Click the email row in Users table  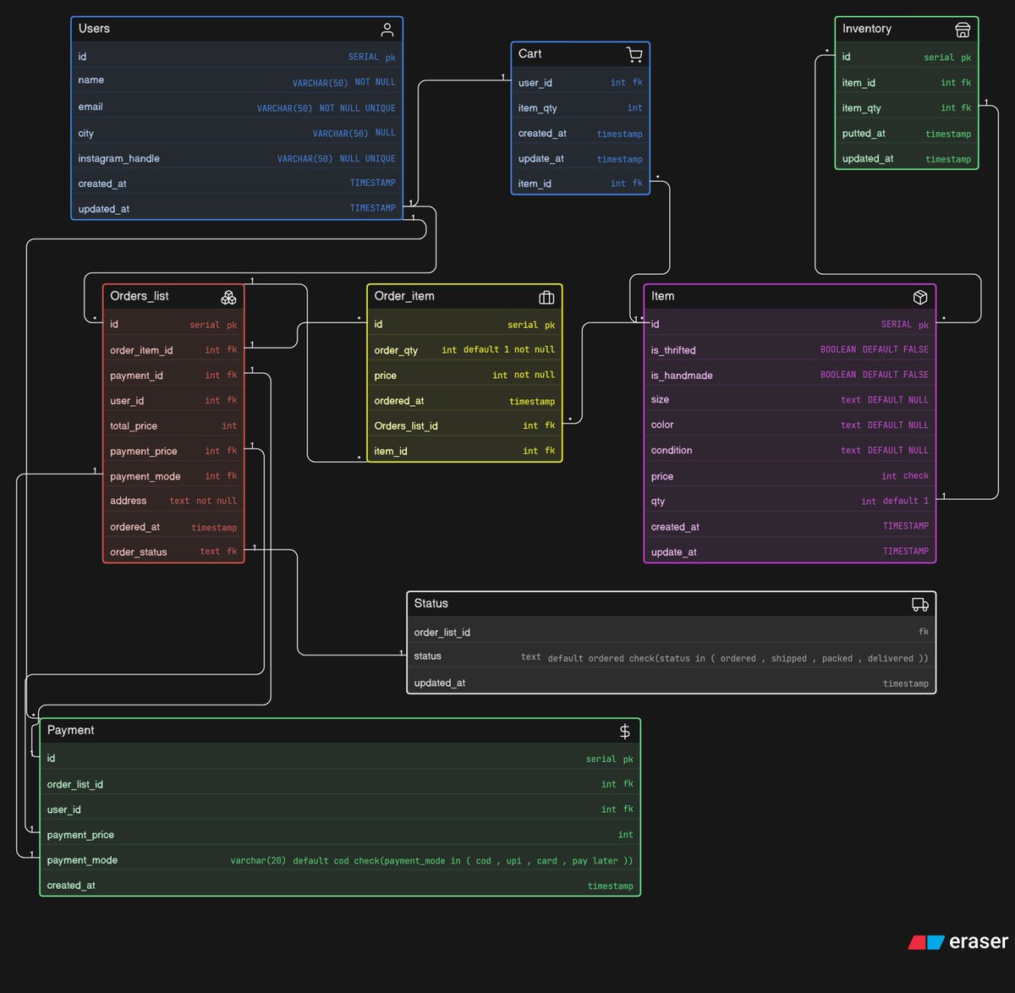pos(237,107)
